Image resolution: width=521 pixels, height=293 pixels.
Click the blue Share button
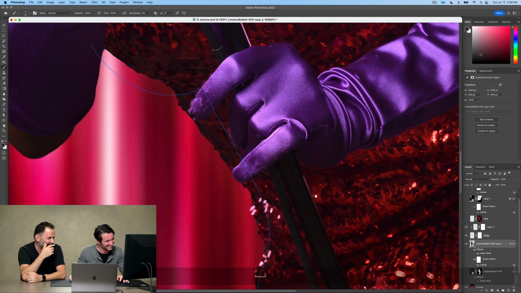coord(499,13)
